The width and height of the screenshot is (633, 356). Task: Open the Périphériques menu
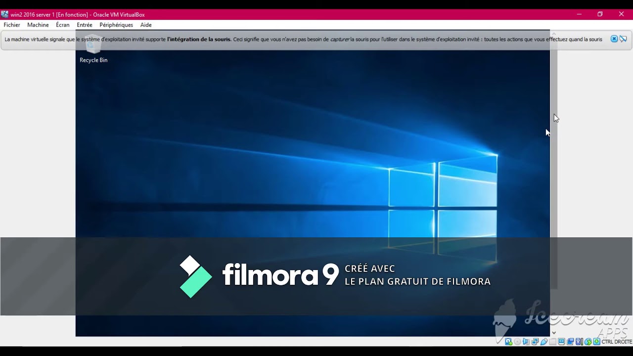click(x=116, y=25)
